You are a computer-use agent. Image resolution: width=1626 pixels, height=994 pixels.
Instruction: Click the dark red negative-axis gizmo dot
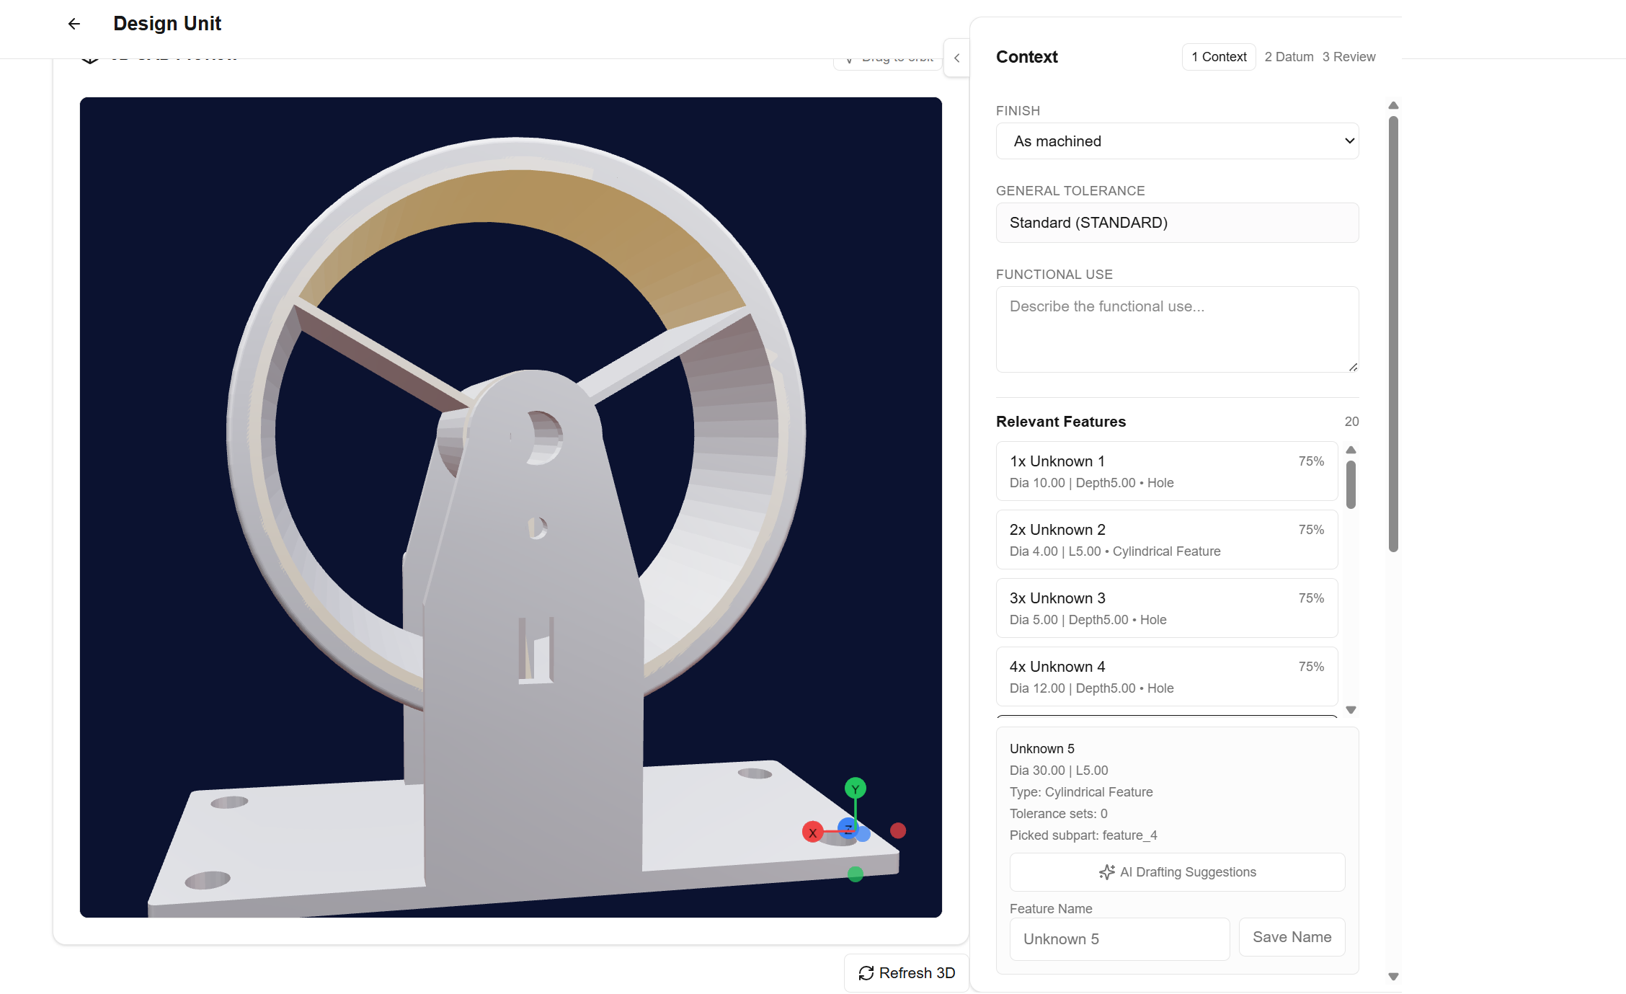coord(898,831)
